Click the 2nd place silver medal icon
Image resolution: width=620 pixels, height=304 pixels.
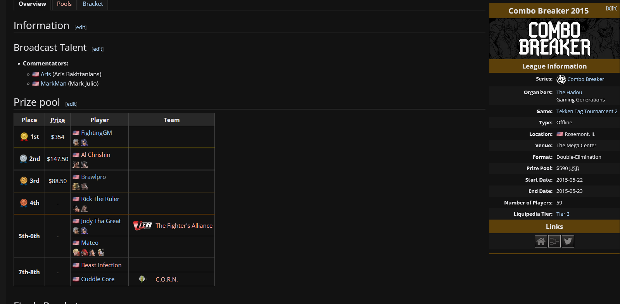23,159
